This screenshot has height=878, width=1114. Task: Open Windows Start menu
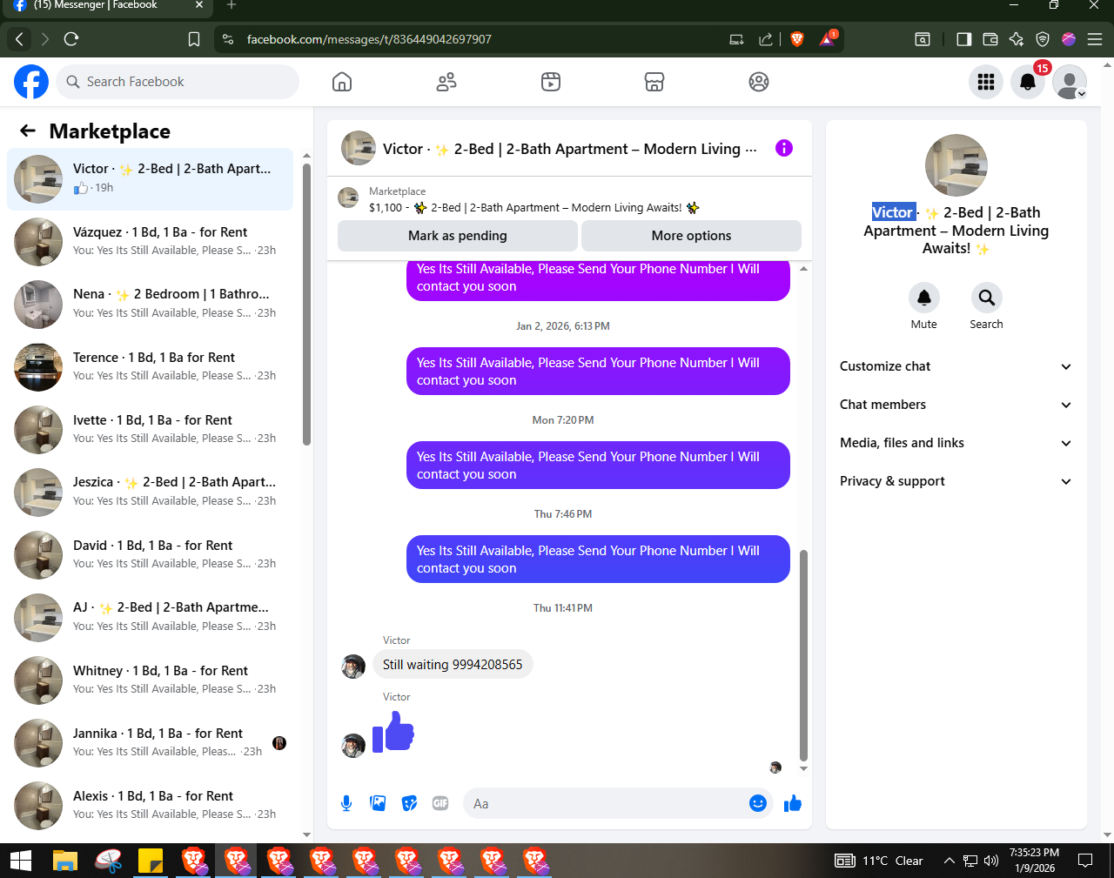(21, 861)
